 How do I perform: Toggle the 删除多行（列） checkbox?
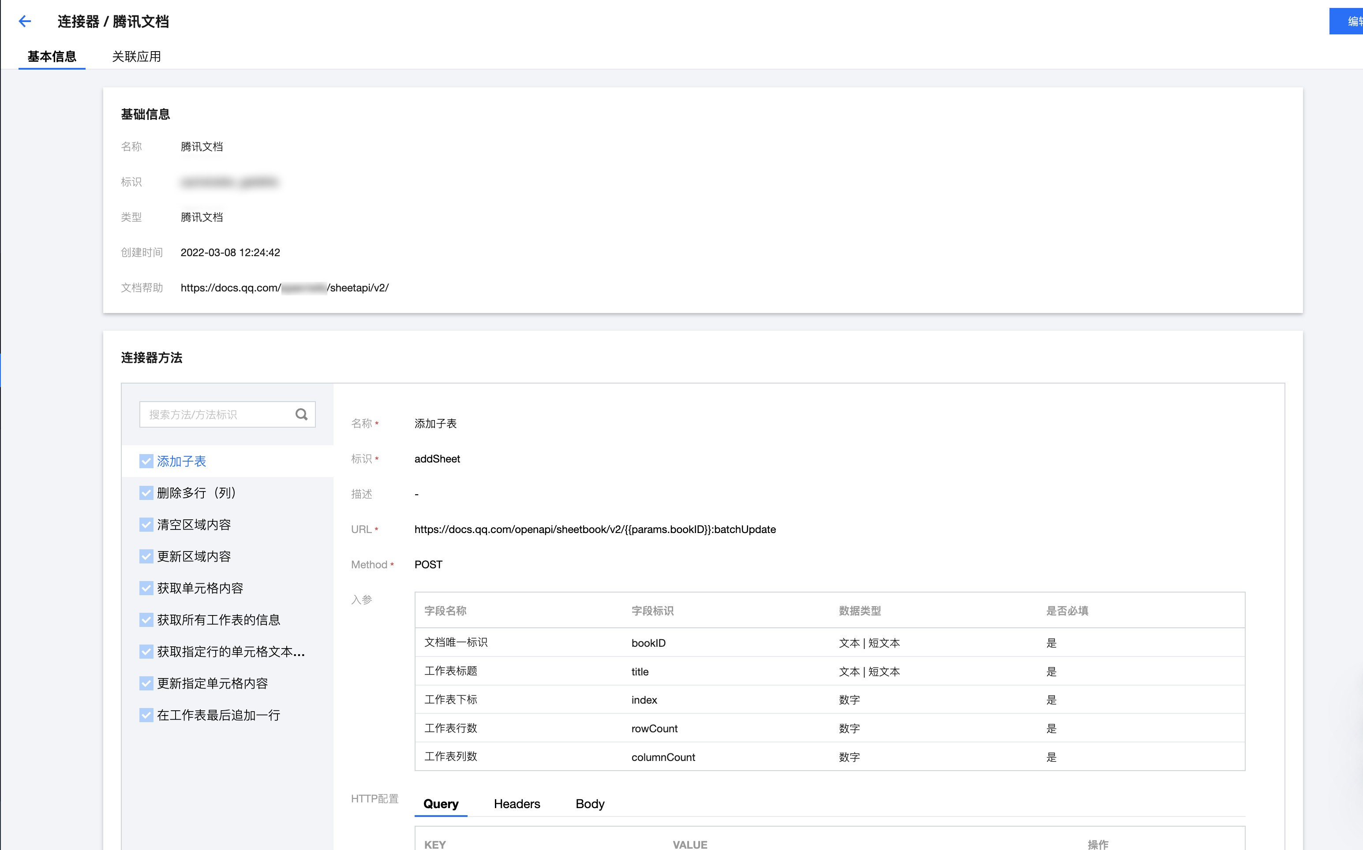tap(146, 493)
